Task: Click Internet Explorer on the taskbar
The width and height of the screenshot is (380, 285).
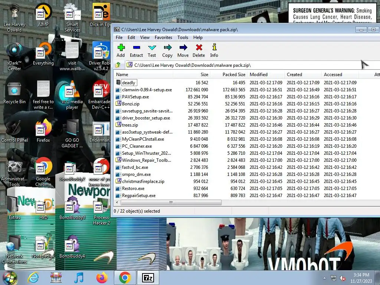Action: (33, 278)
